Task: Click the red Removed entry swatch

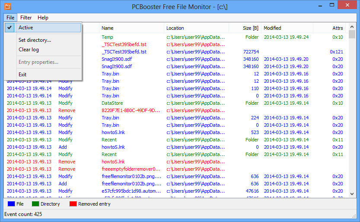Action: pyautogui.click(x=73, y=203)
